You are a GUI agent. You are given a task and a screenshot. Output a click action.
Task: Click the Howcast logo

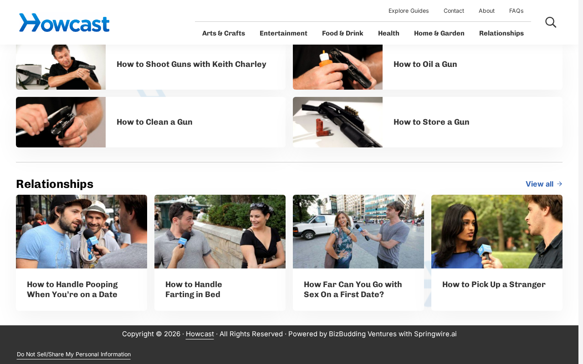pos(64,22)
